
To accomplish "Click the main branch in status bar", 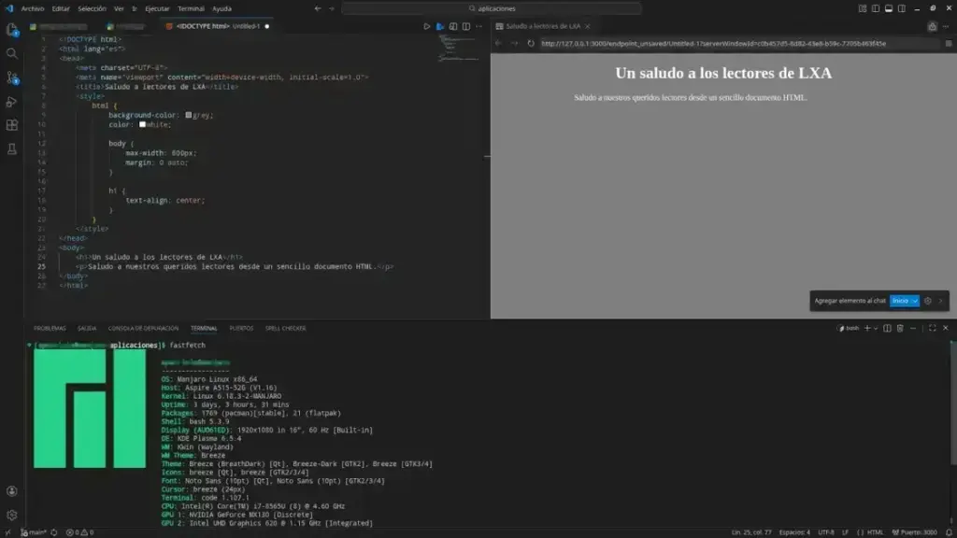I will (x=35, y=532).
